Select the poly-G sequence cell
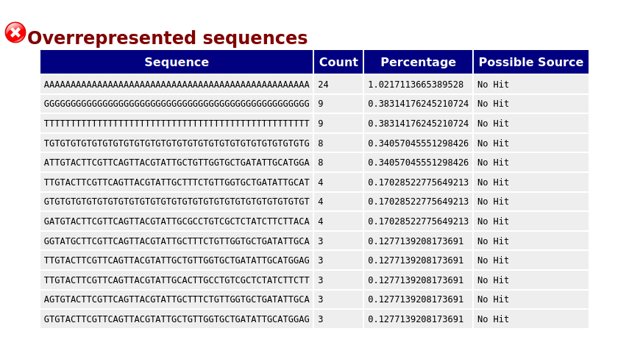This screenshot has height=348, width=629. click(x=177, y=104)
